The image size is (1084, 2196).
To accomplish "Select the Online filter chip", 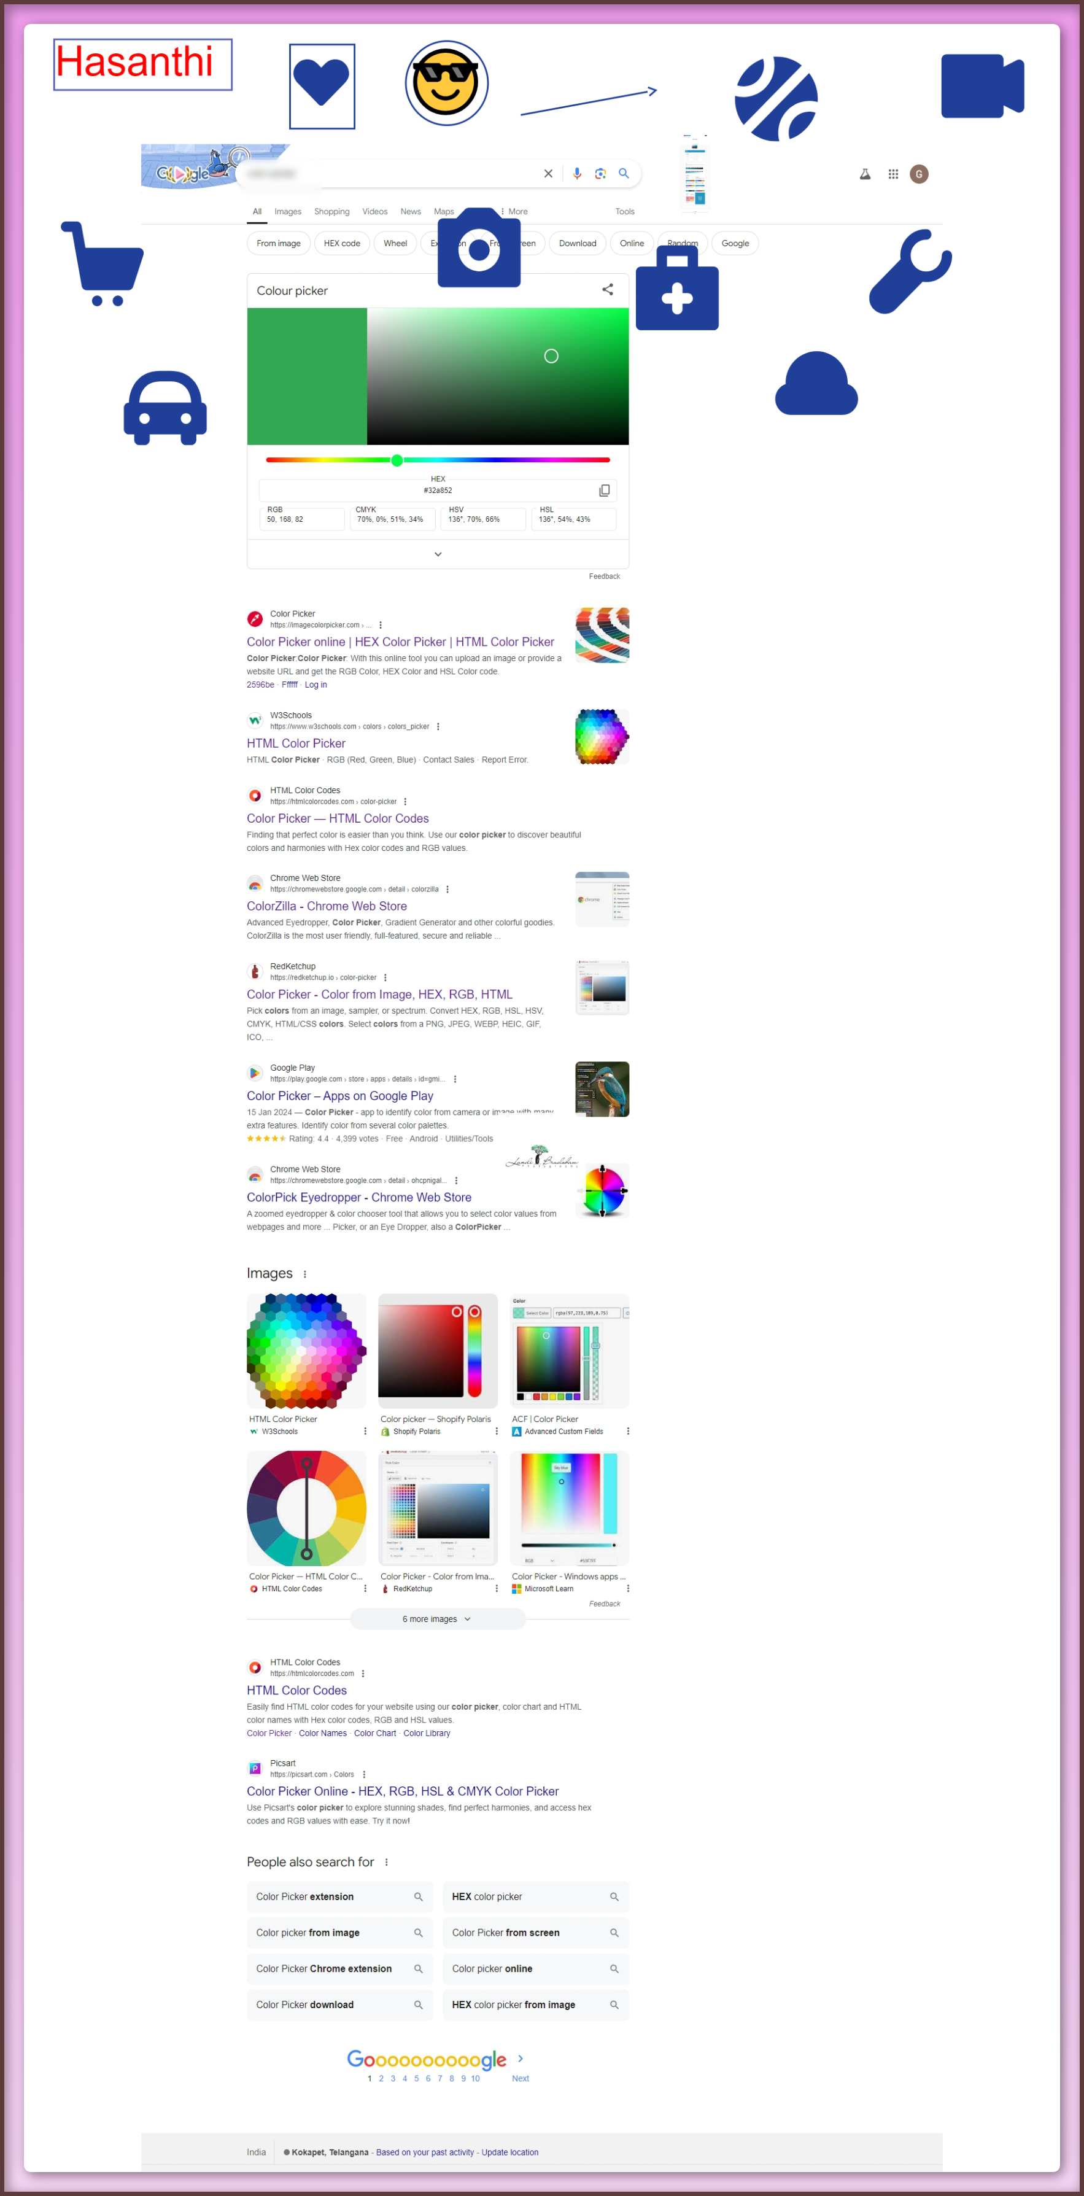I will tap(632, 244).
